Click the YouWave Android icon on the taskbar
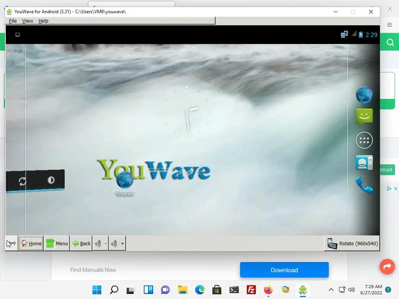 pos(302,290)
